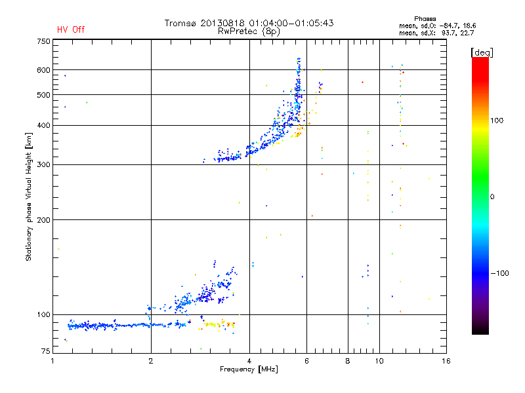Click y-axis tick label 100
The height and width of the screenshot is (393, 525).
pyautogui.click(x=43, y=314)
